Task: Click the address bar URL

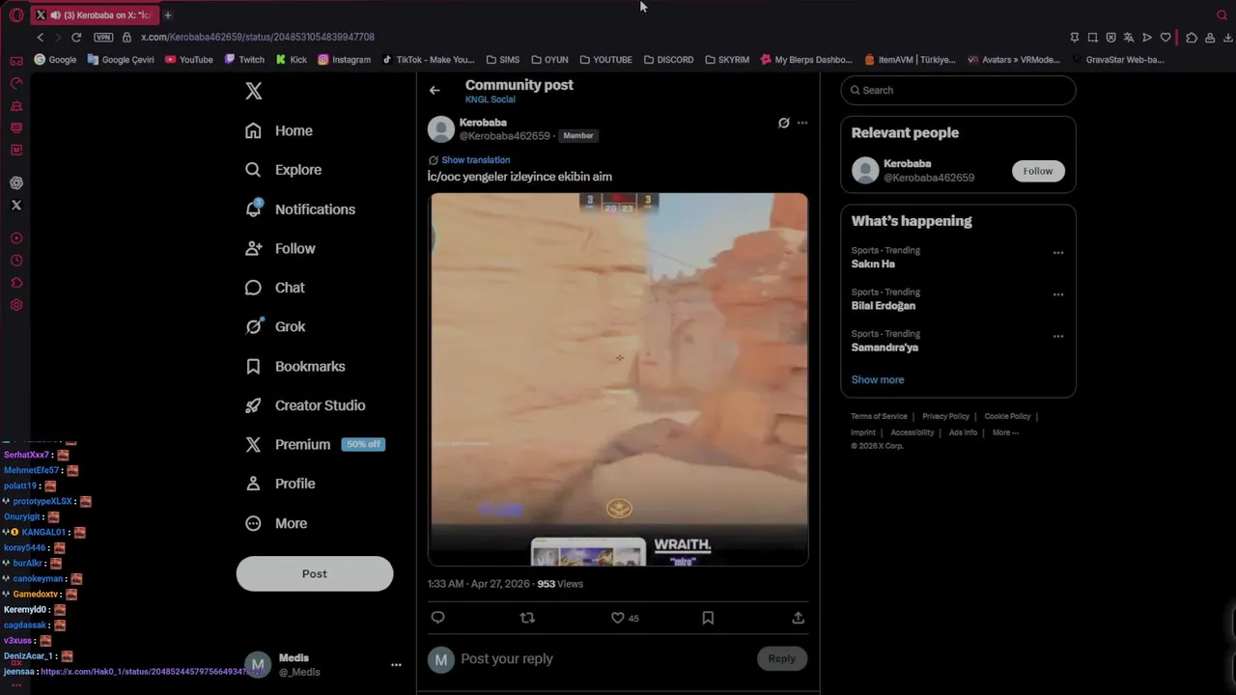Action: 258,37
